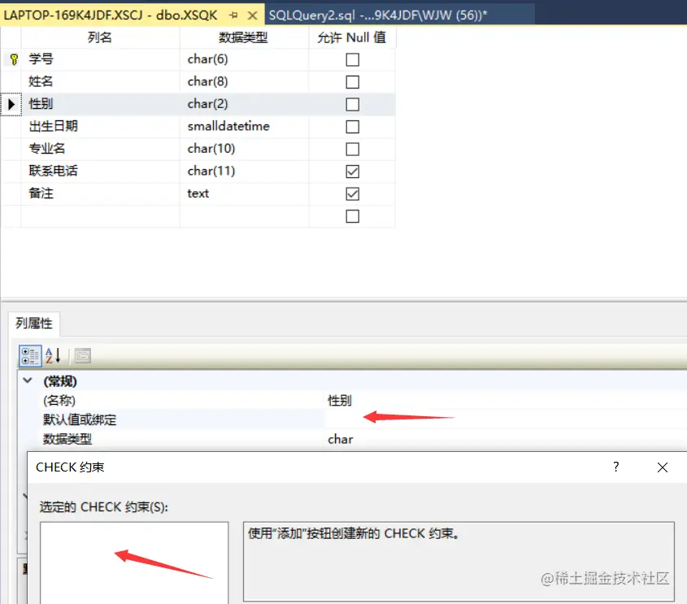Select the 专业名 column name cell

tap(100, 149)
